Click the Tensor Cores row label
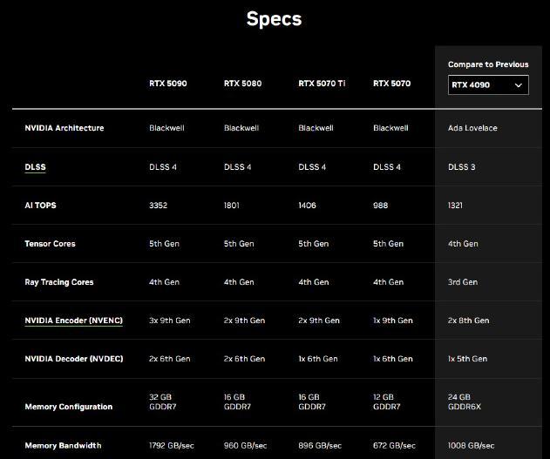Screen dimensions: 550x459 click(50, 244)
